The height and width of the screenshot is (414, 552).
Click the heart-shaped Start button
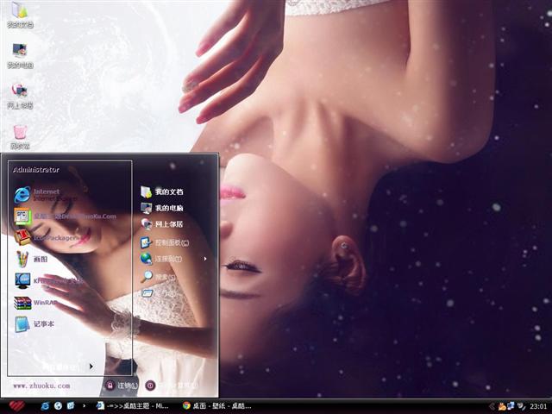coord(17,406)
